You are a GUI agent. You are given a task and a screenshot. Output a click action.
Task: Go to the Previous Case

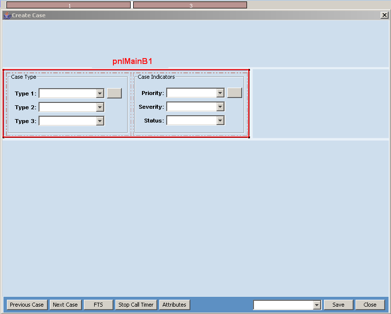[27, 305]
